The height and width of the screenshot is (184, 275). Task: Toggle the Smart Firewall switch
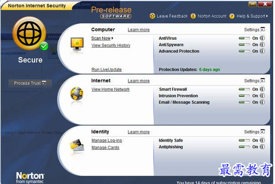click(244, 90)
